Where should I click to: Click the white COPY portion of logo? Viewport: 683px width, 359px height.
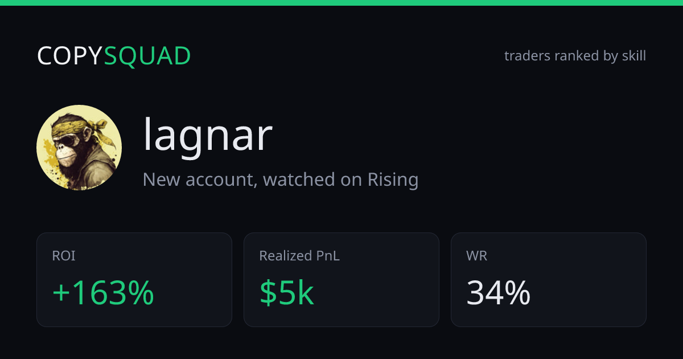click(70, 56)
